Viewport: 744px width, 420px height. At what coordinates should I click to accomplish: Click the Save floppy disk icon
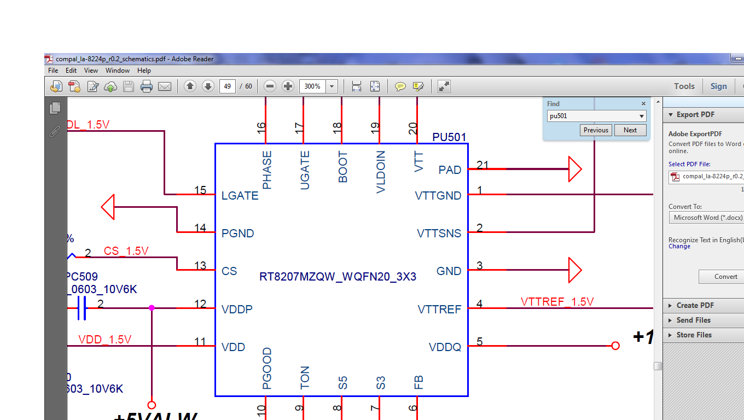pyautogui.click(x=129, y=86)
